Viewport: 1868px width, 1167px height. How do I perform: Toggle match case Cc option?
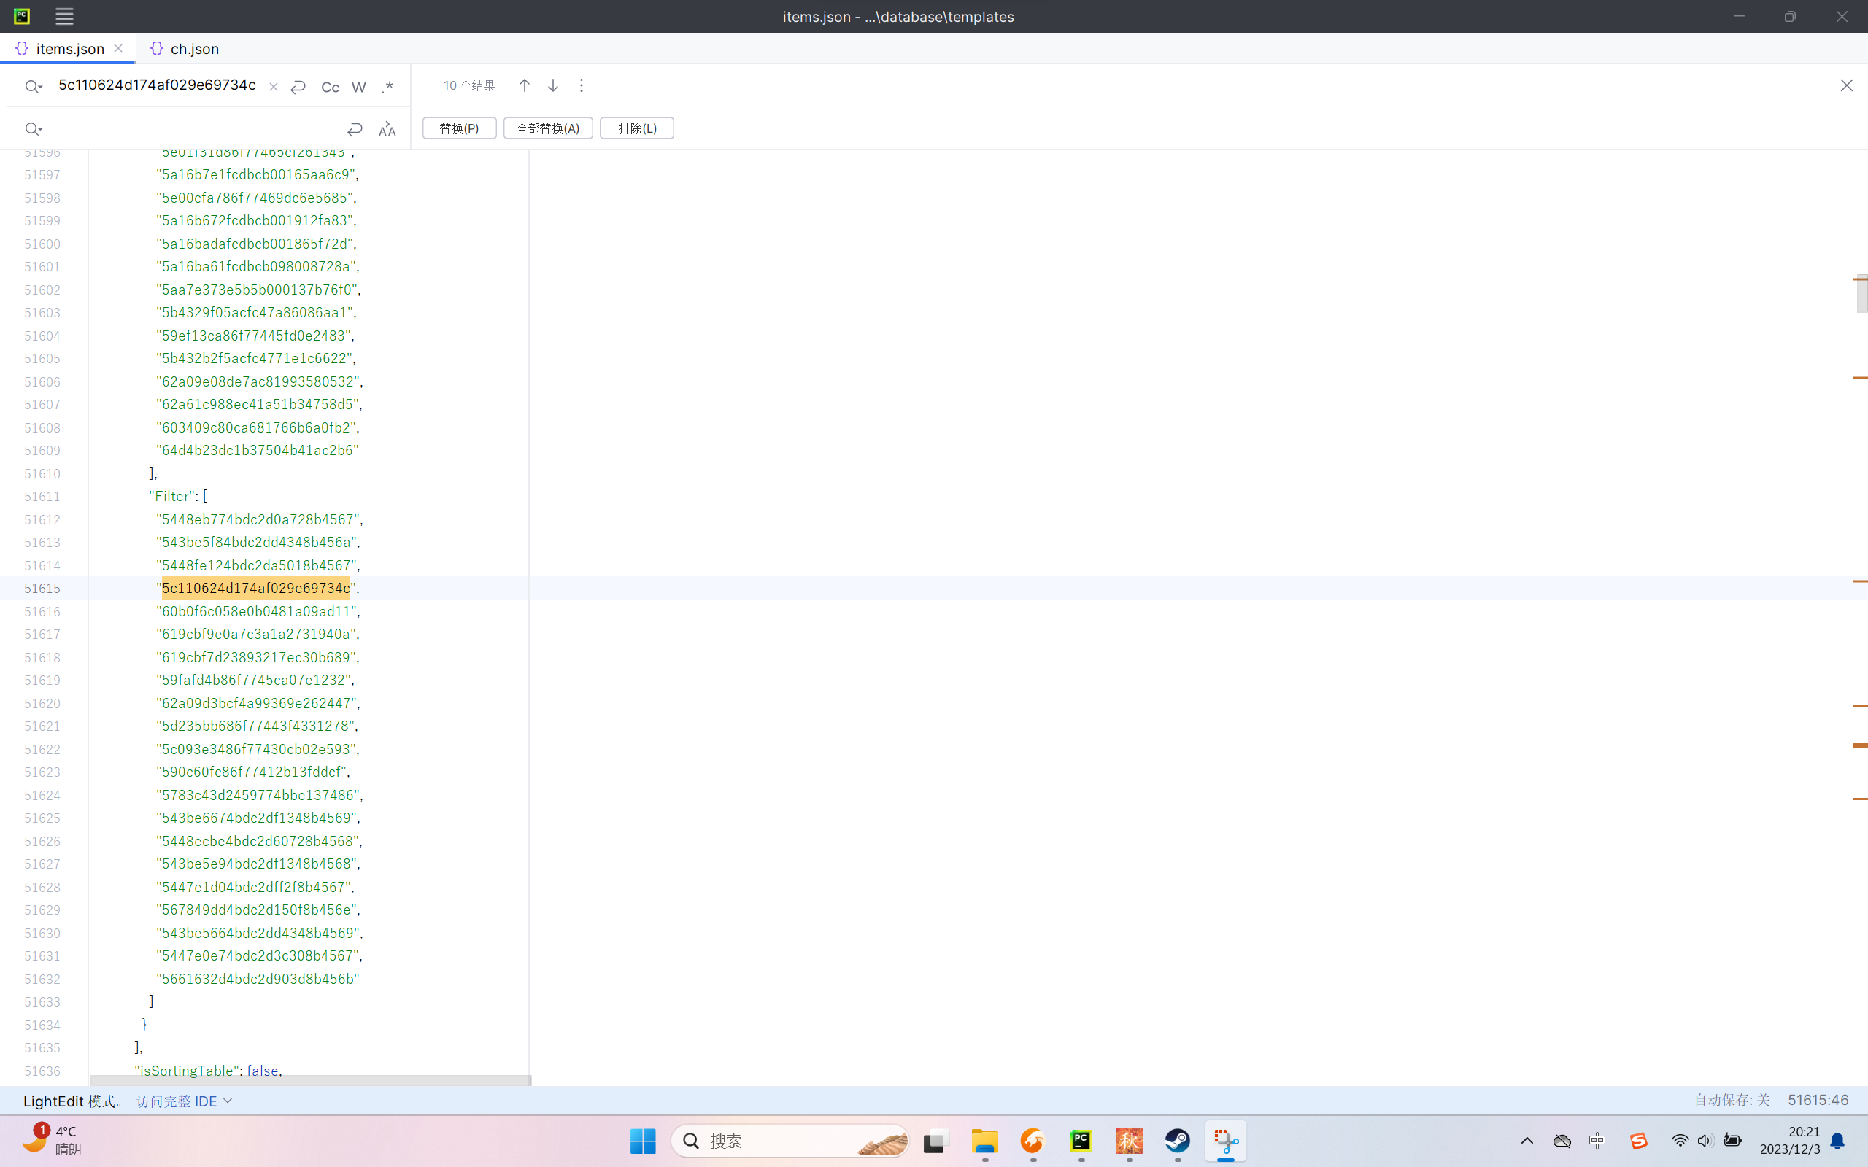[x=330, y=88]
